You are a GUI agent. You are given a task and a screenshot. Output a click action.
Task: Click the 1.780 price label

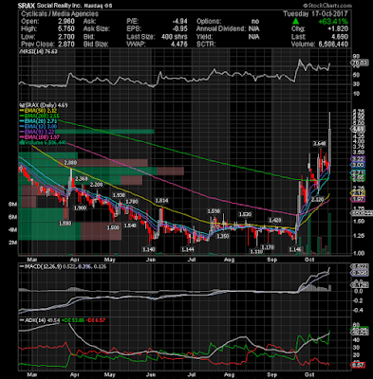point(132,202)
